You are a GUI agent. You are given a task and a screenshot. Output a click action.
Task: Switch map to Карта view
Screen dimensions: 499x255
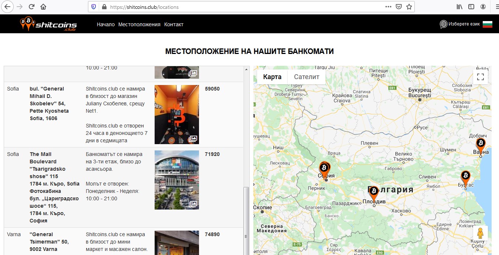point(272,77)
